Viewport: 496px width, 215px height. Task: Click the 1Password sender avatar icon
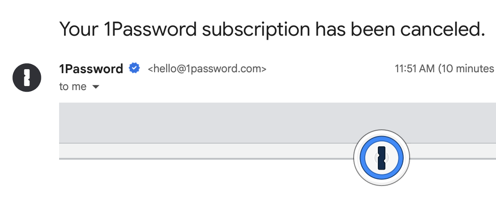point(27,78)
